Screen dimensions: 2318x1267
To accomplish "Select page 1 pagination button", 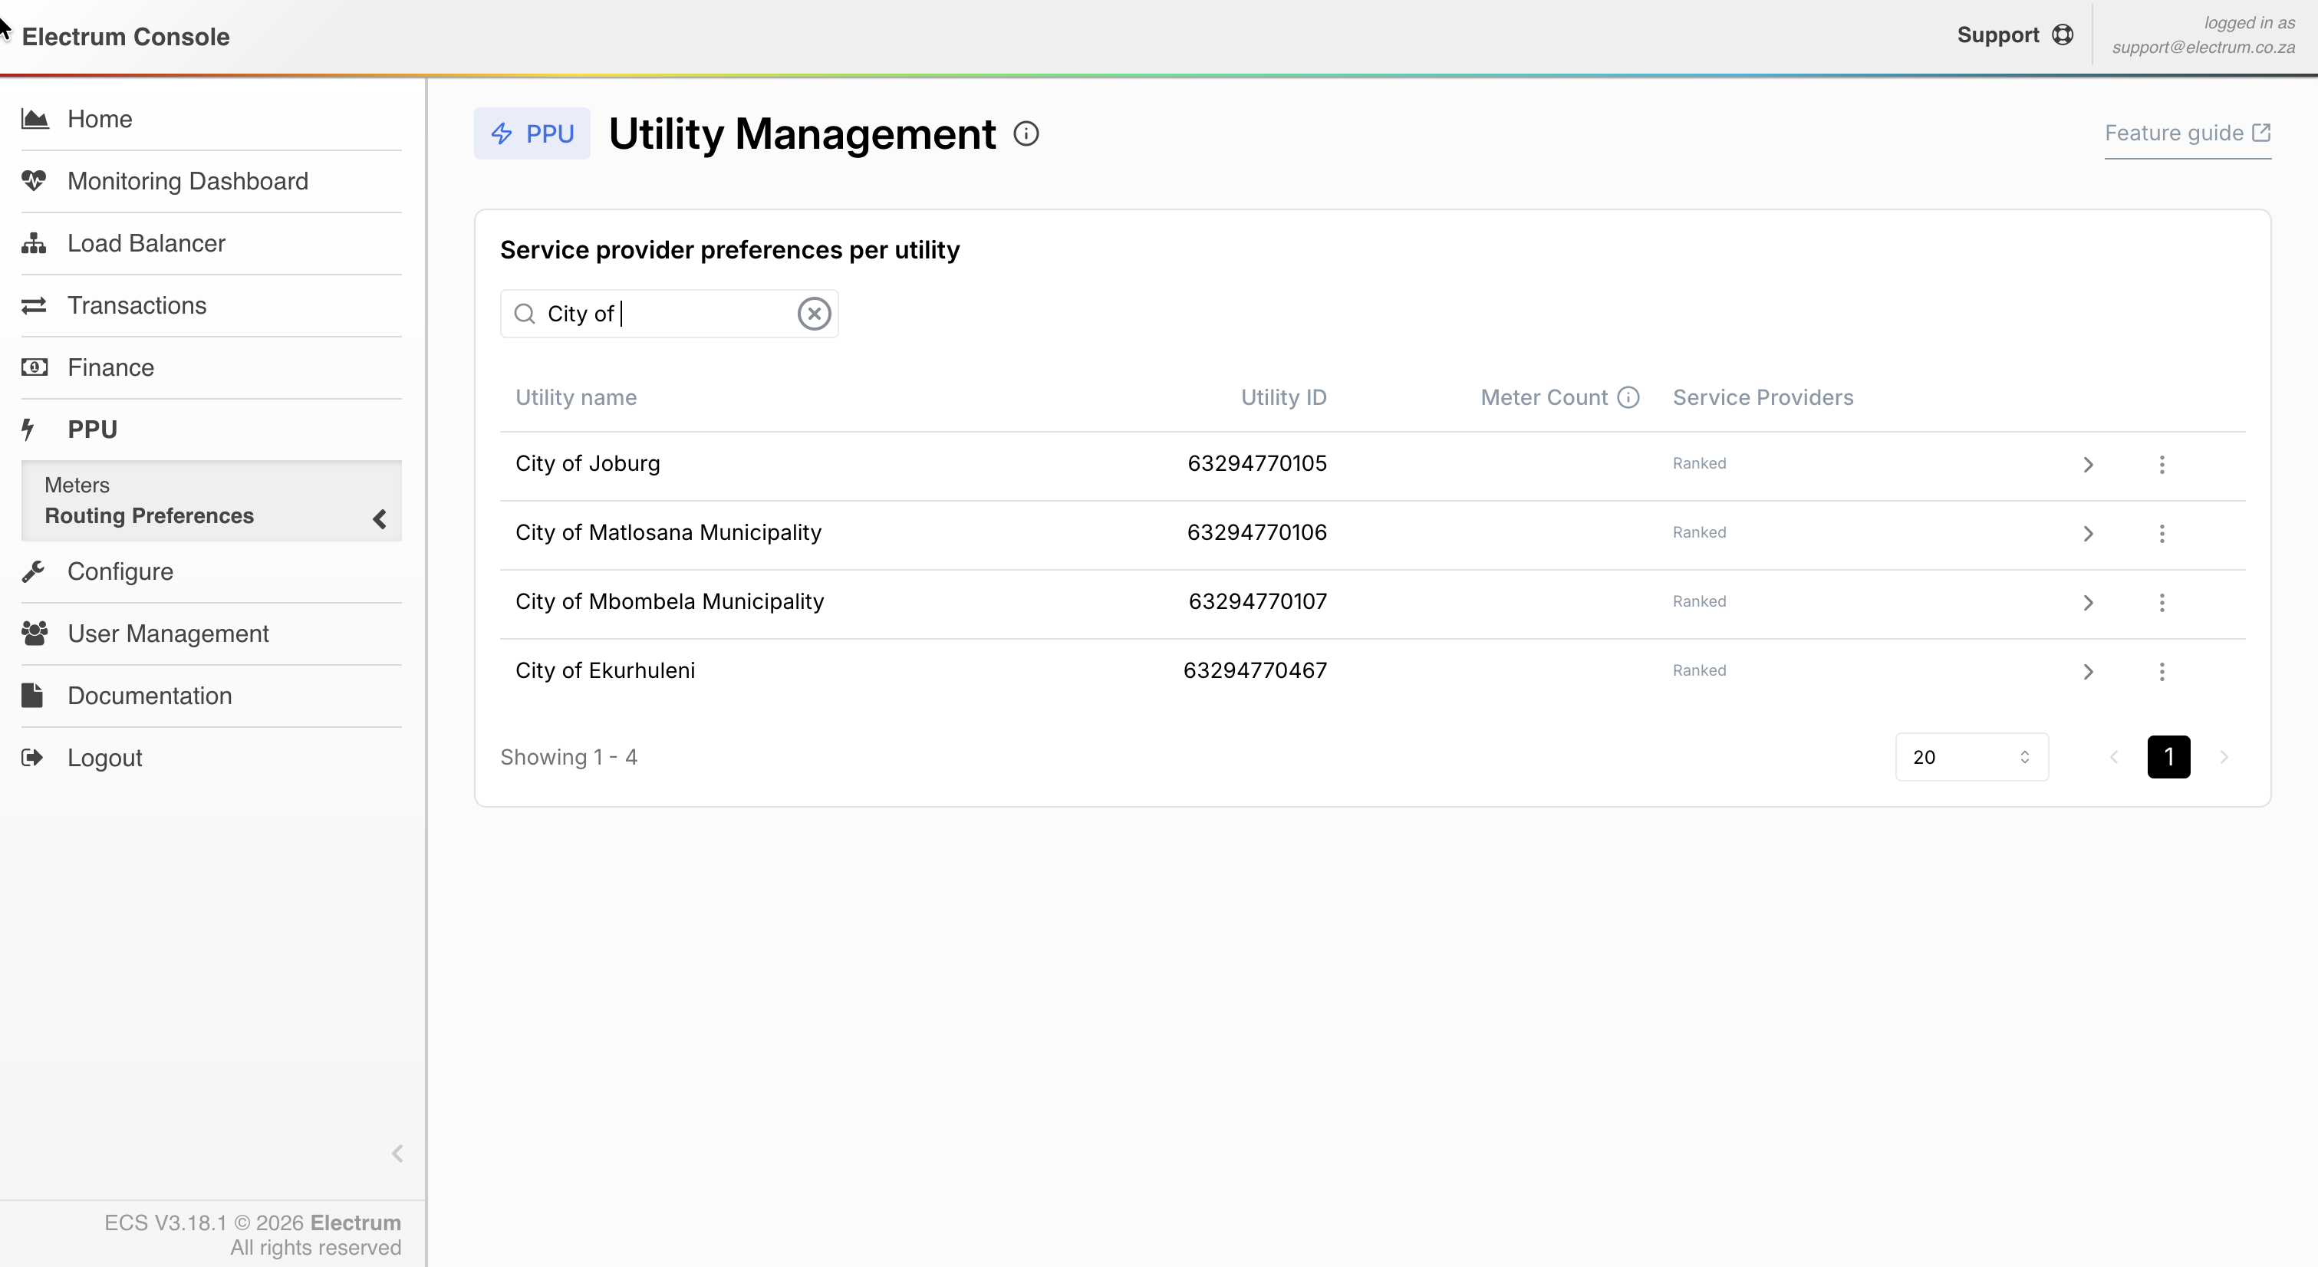I will pyautogui.click(x=2168, y=757).
